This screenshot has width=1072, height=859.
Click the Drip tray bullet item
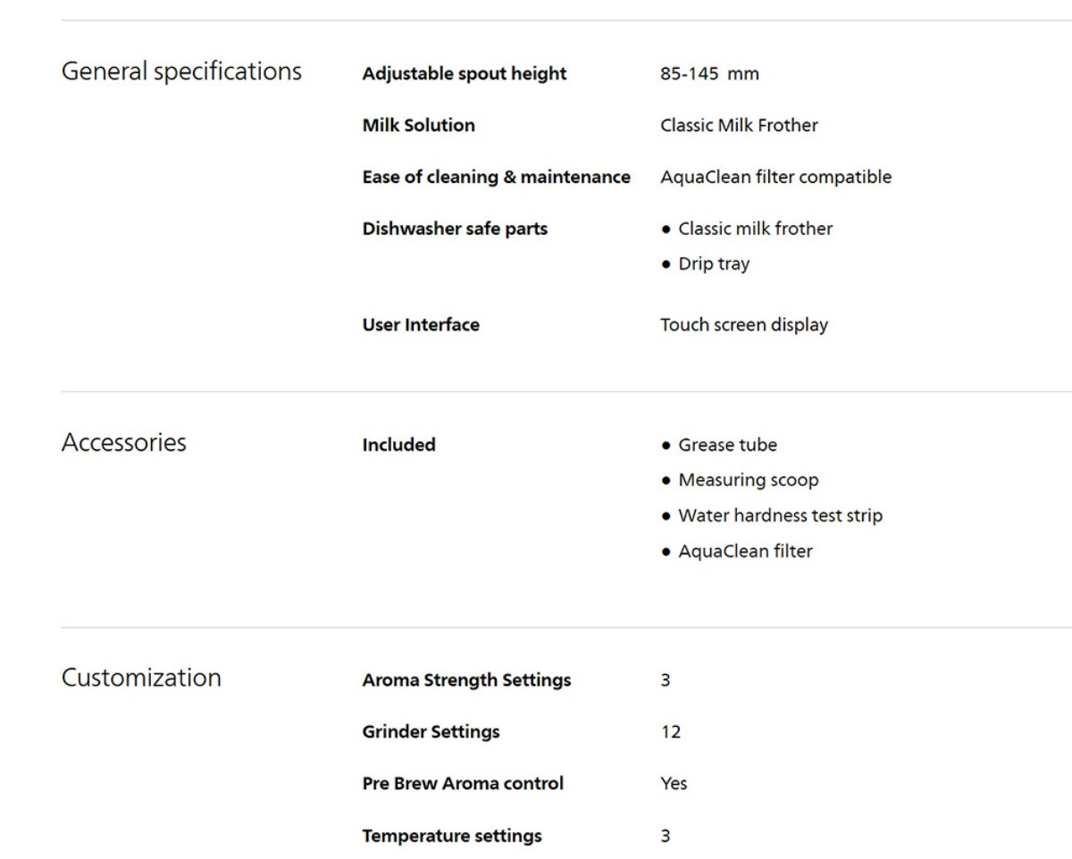click(706, 265)
